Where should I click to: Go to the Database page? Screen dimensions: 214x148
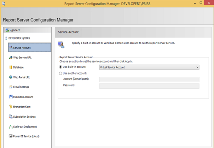point(18,67)
